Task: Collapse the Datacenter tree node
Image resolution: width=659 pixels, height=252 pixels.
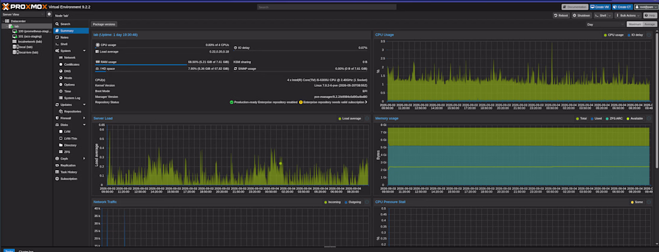Action: (x=3, y=21)
